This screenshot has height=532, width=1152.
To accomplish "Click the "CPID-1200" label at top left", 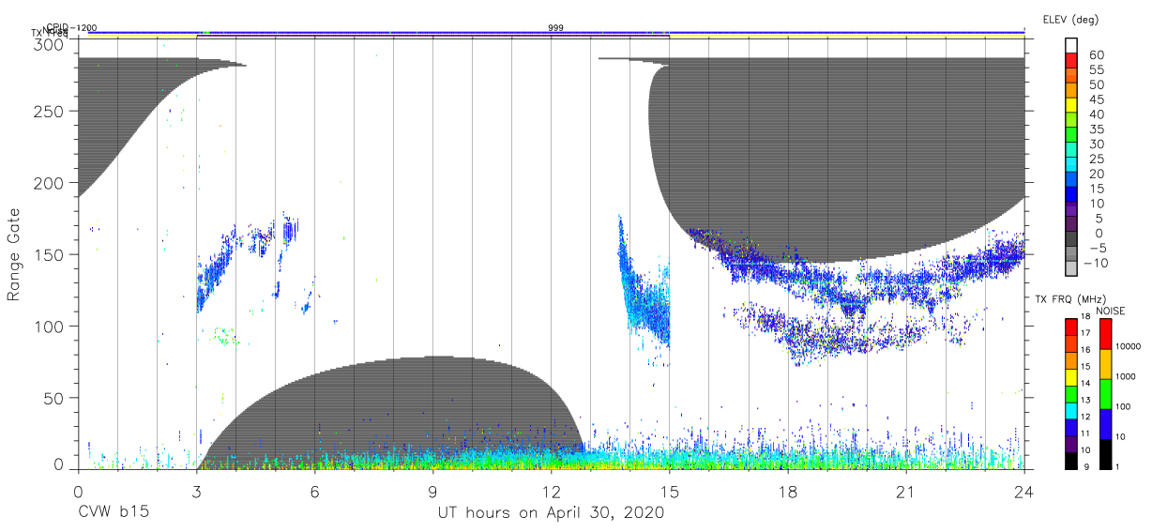I will tap(71, 28).
